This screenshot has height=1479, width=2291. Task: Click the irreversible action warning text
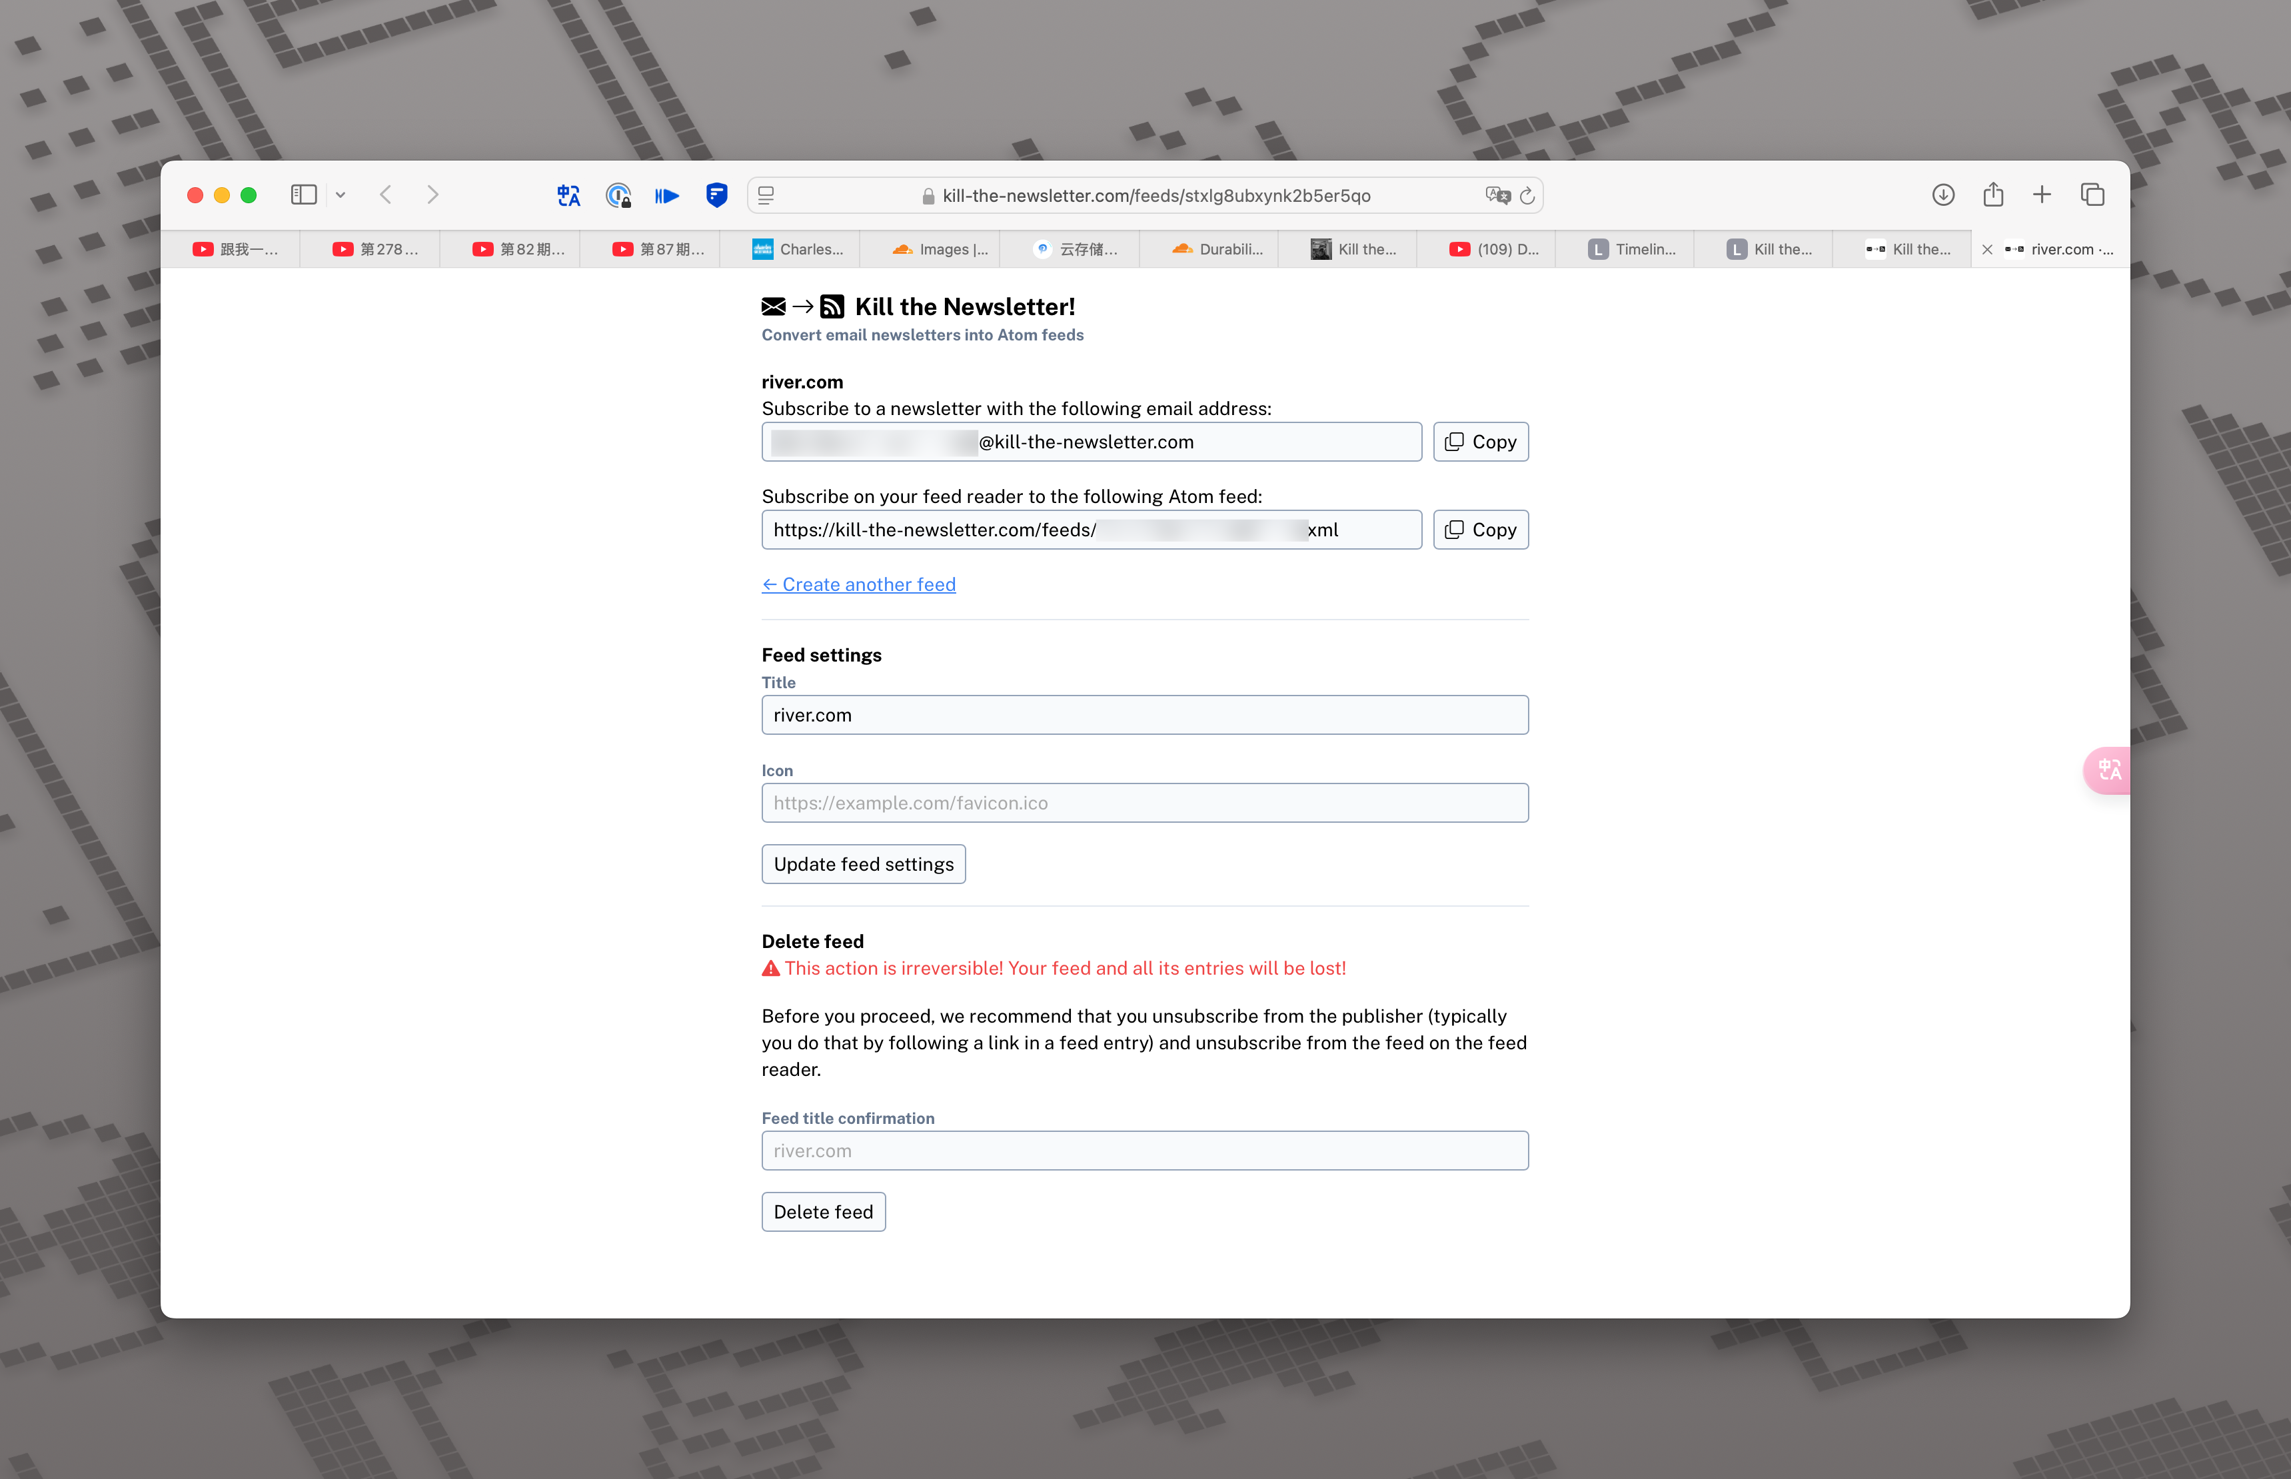(x=1054, y=968)
